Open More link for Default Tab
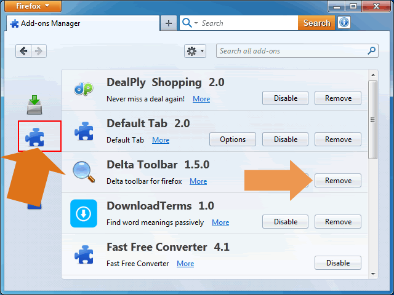The width and height of the screenshot is (394, 295). tap(161, 140)
